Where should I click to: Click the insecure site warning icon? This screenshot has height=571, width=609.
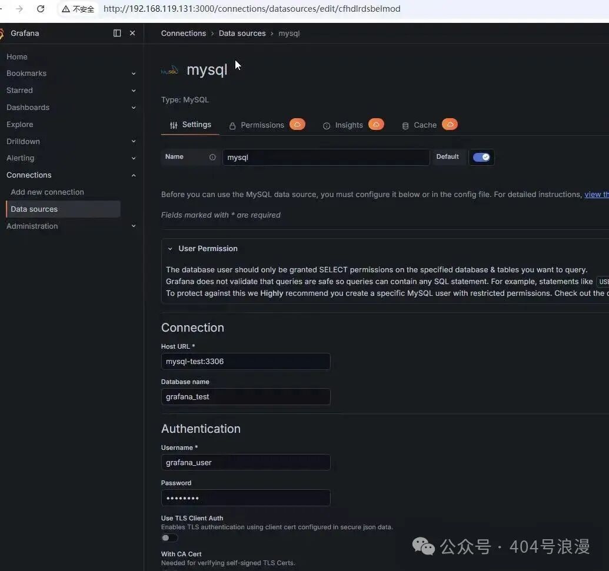(x=66, y=9)
